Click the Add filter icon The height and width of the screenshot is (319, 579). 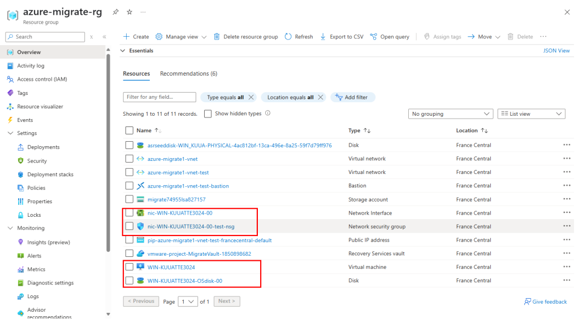click(339, 97)
